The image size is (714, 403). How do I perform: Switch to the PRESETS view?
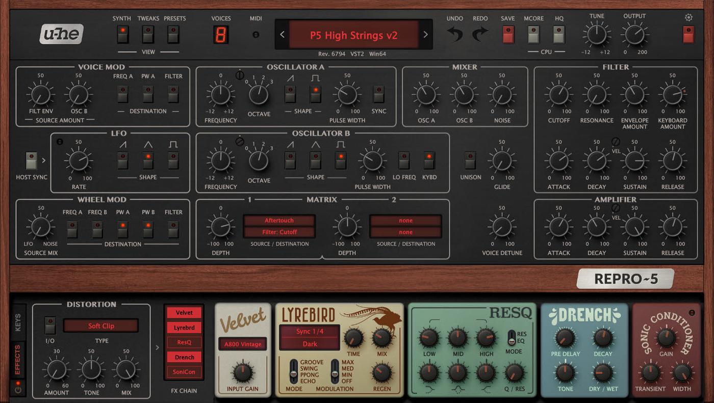coord(173,35)
